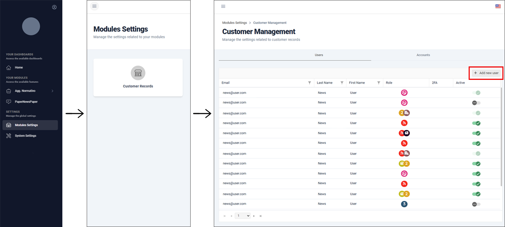
Task: Follow the Customer Management breadcrumb link
Action: pyautogui.click(x=270, y=23)
